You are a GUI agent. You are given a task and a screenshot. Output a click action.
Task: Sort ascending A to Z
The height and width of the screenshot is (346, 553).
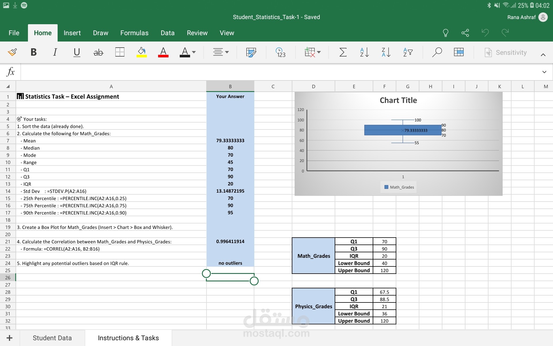pyautogui.click(x=364, y=52)
